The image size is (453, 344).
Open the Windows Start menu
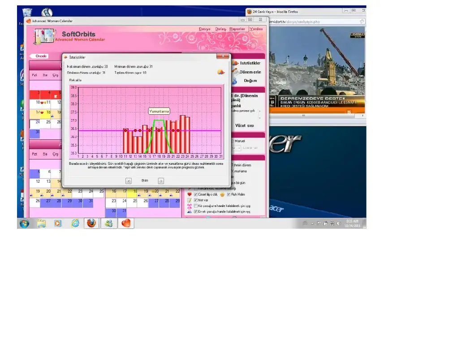tap(25, 223)
